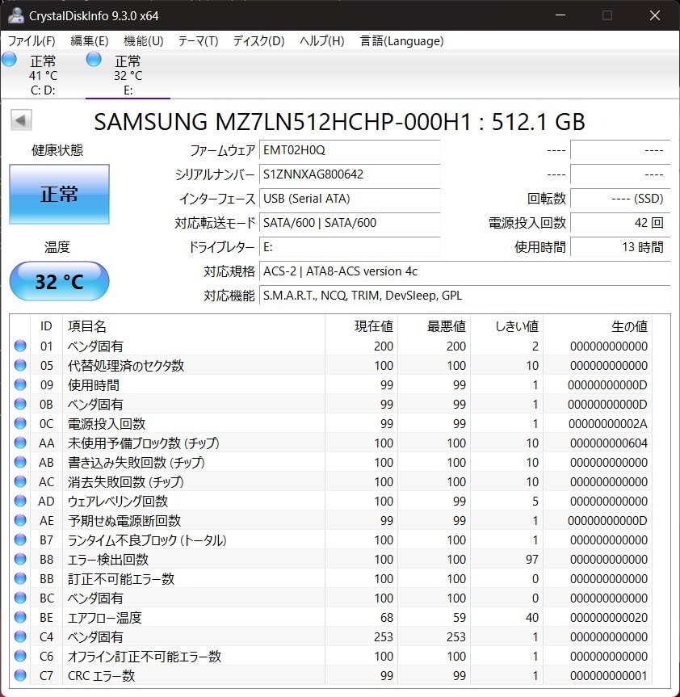Click the status dot for ID BB row
The width and height of the screenshot is (680, 697).
20,578
